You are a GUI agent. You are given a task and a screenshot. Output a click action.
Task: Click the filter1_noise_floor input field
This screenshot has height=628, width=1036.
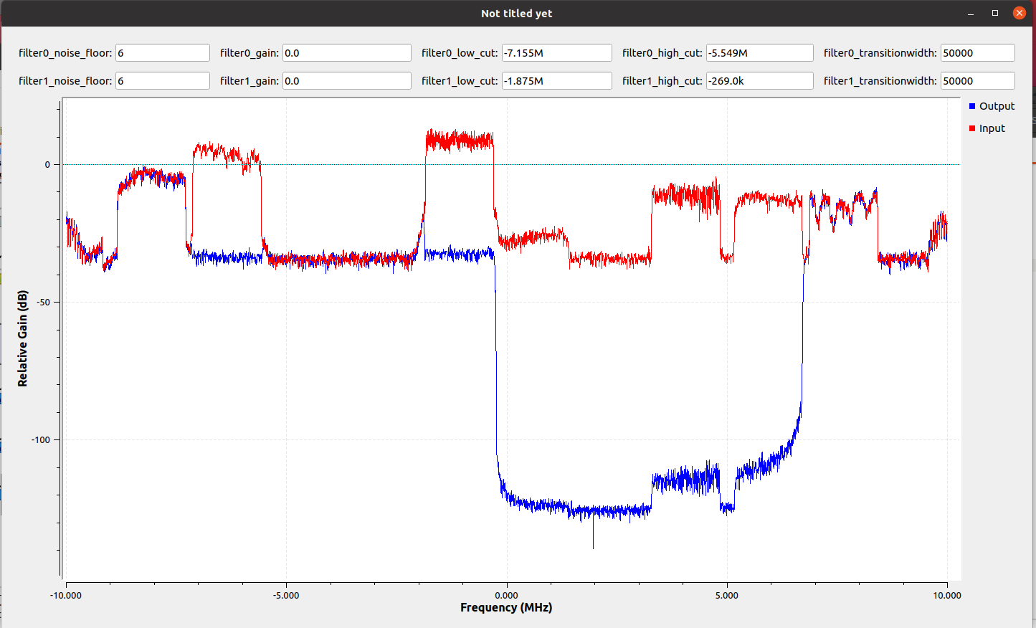coord(163,81)
